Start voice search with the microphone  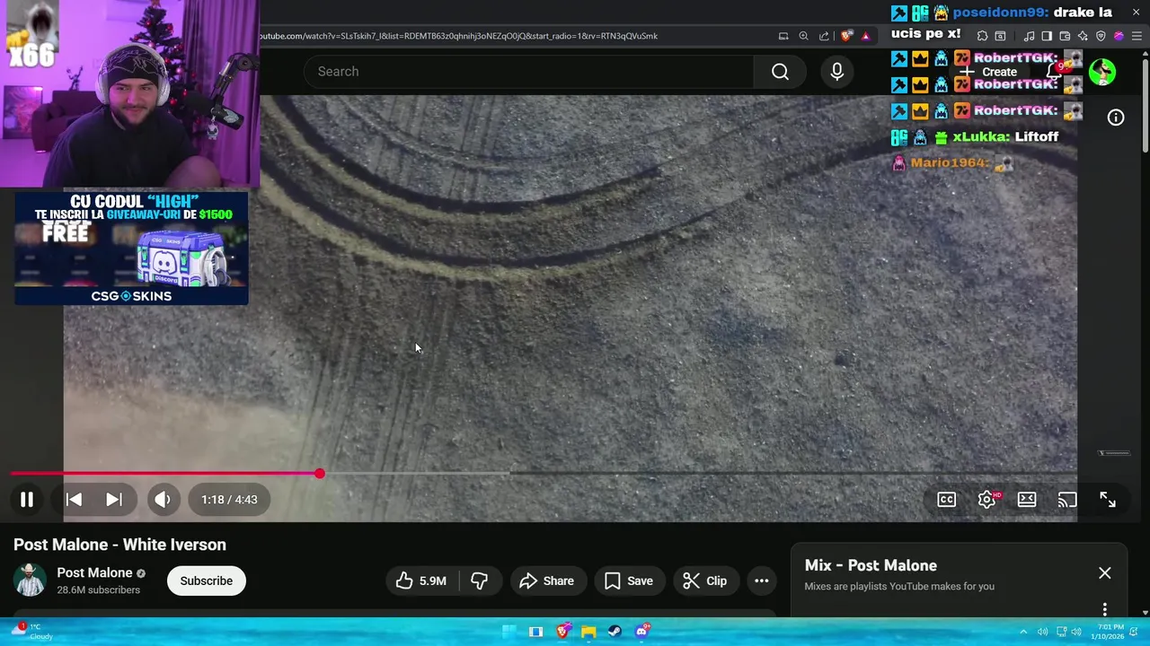[x=837, y=72]
